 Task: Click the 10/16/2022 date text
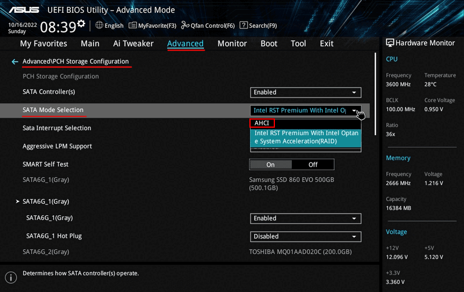point(23,25)
